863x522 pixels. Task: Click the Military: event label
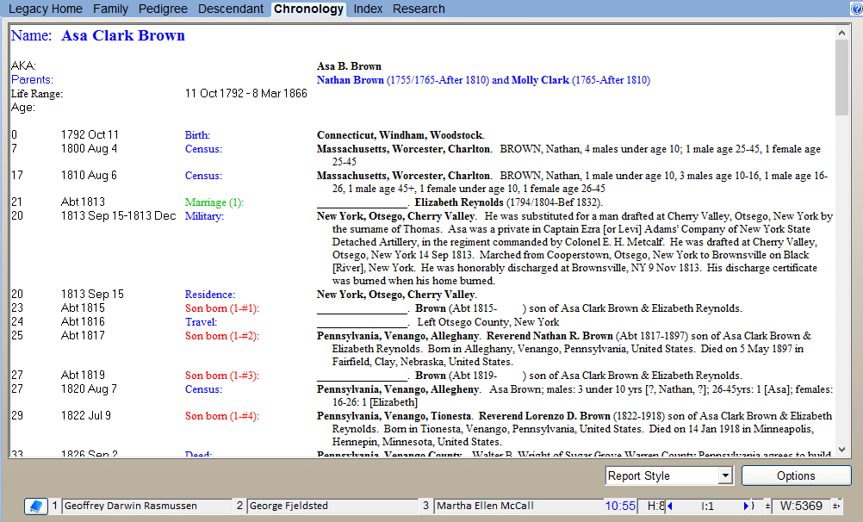204,216
